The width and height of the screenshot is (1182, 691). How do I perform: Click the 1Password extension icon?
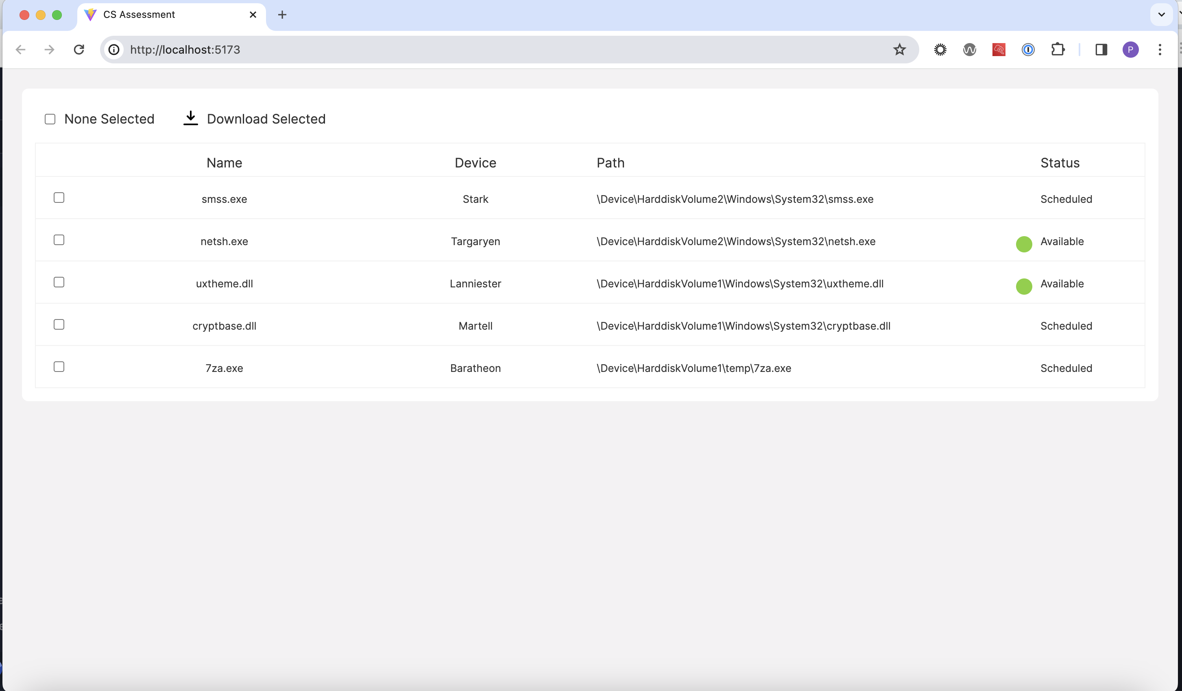point(1028,50)
